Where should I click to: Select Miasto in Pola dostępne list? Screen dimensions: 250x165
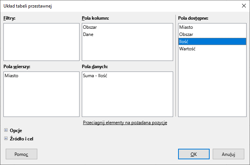tap(186, 27)
